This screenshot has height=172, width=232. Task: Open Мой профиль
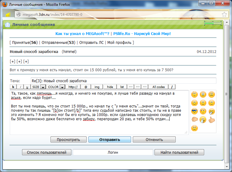pyautogui.click(x=119, y=43)
